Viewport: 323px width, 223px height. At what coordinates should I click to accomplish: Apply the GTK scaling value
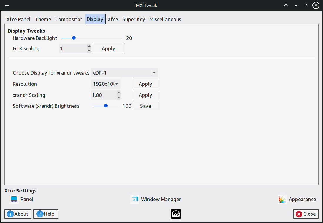click(108, 48)
